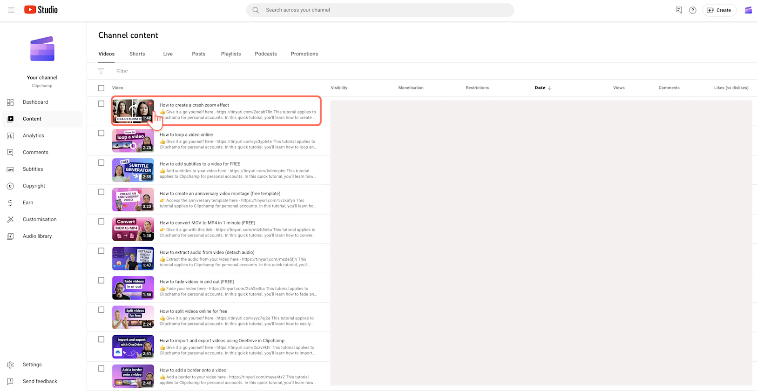757x391 pixels.
Task: Click the Analytics bar chart icon
Action: point(10,135)
